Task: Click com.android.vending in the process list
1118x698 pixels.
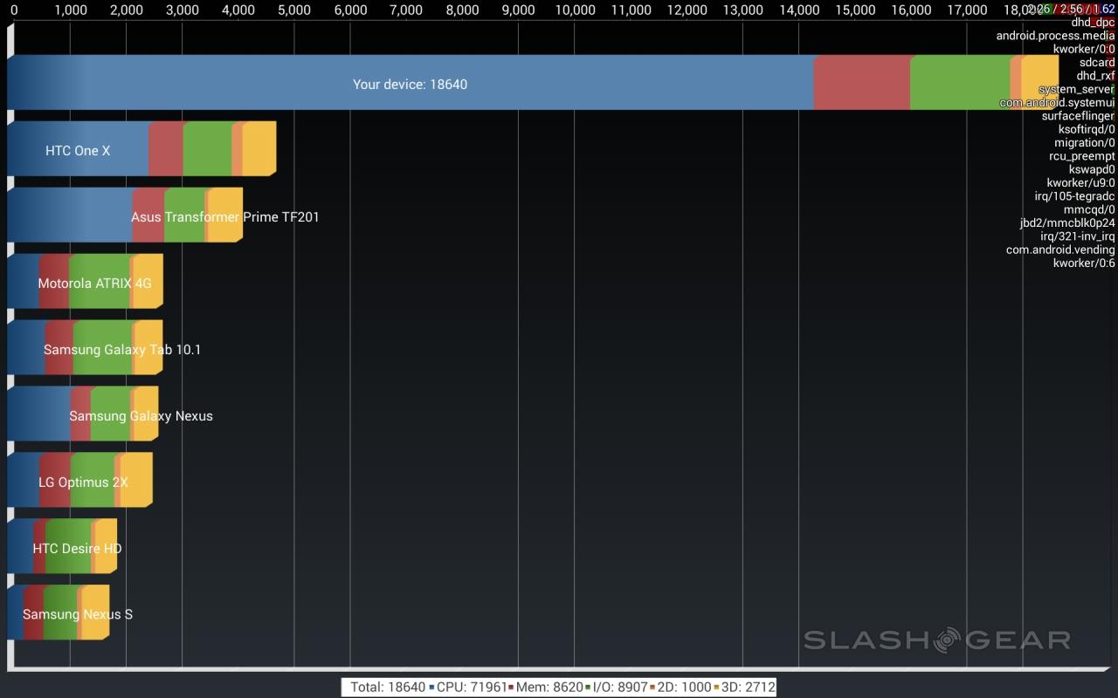Action: point(1059,250)
